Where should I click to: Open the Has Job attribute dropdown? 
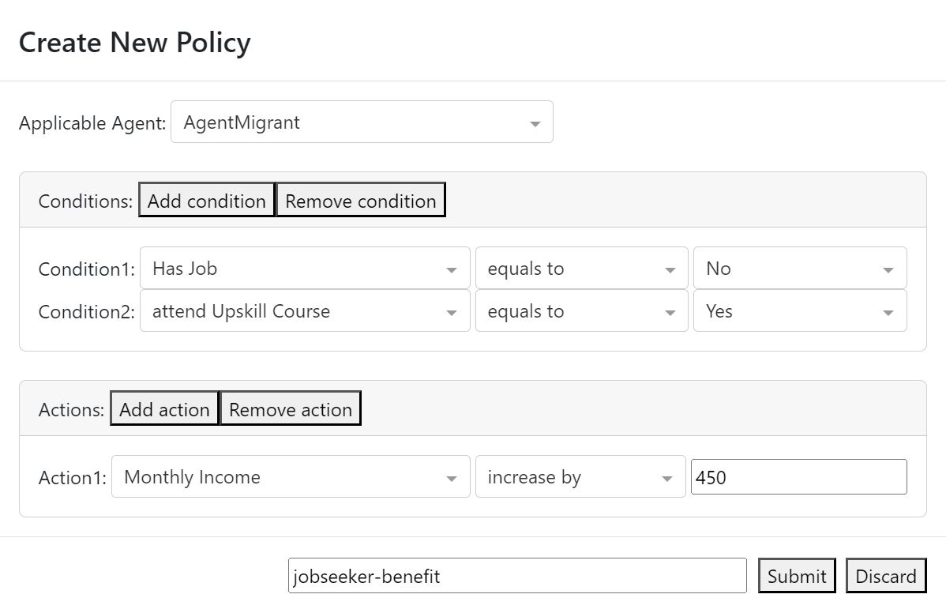click(304, 269)
